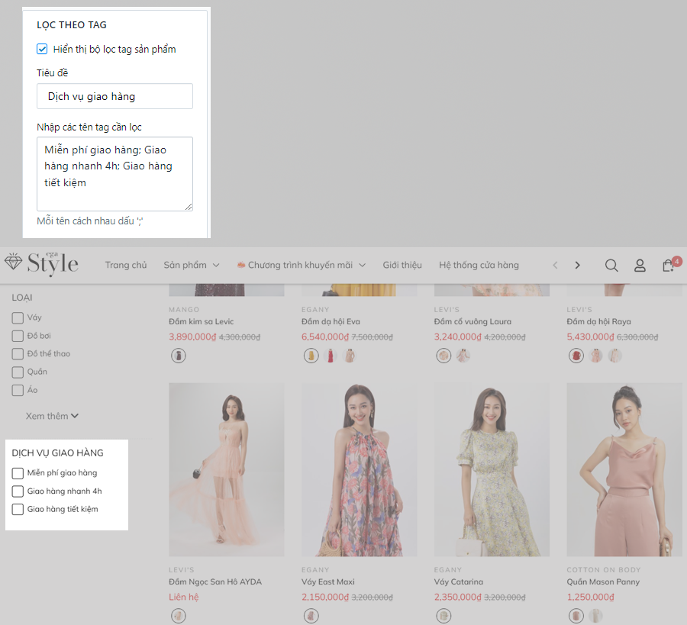The width and height of the screenshot is (687, 625).
Task: Open the user account icon
Action: [x=640, y=266]
